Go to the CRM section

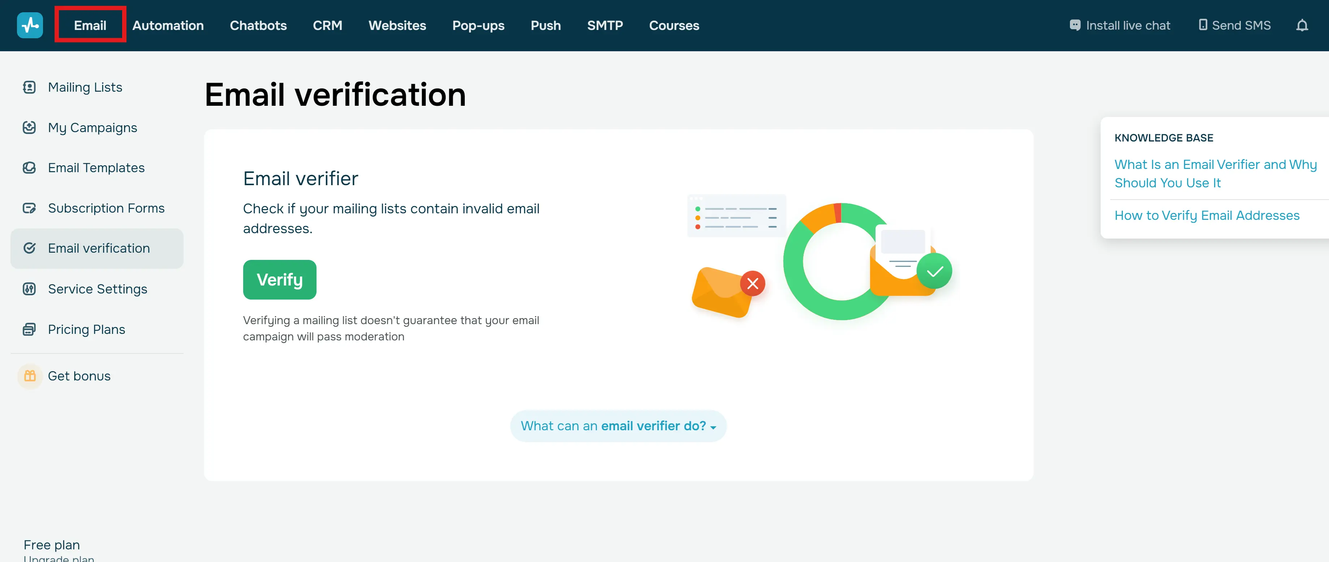(327, 25)
